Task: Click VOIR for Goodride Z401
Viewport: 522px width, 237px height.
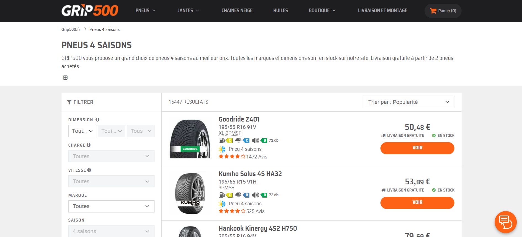Action: (x=417, y=148)
